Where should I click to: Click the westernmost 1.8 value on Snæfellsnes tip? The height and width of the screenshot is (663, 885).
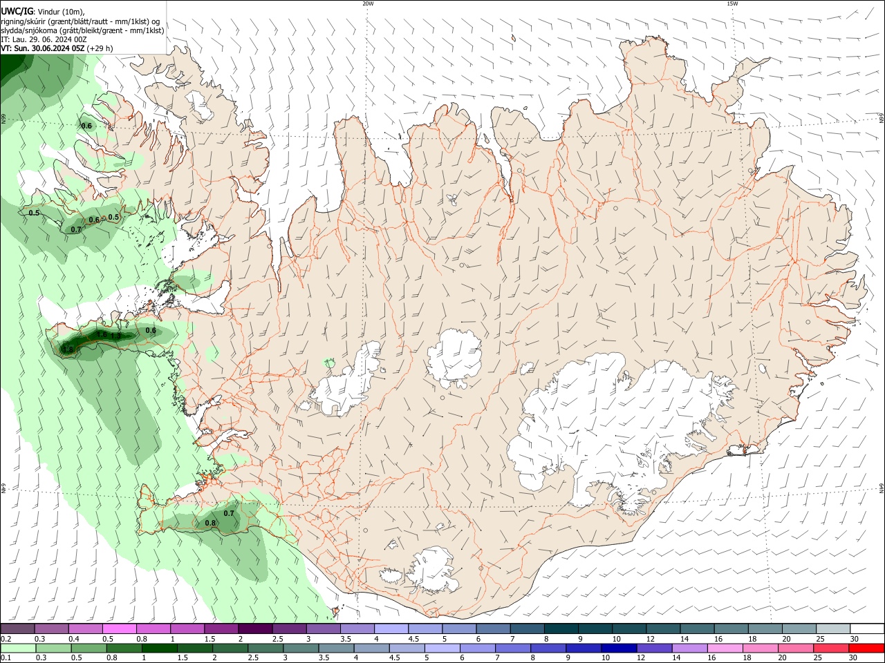tap(68, 349)
